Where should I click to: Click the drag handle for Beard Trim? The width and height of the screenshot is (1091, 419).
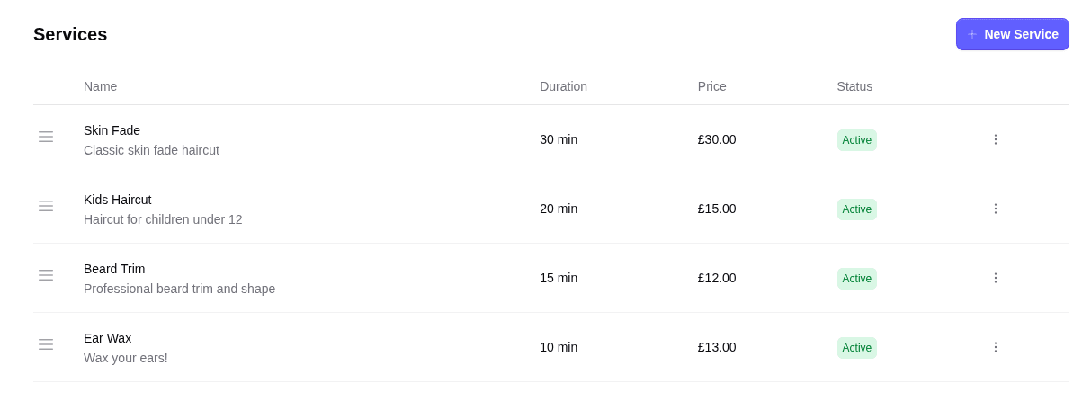46,275
